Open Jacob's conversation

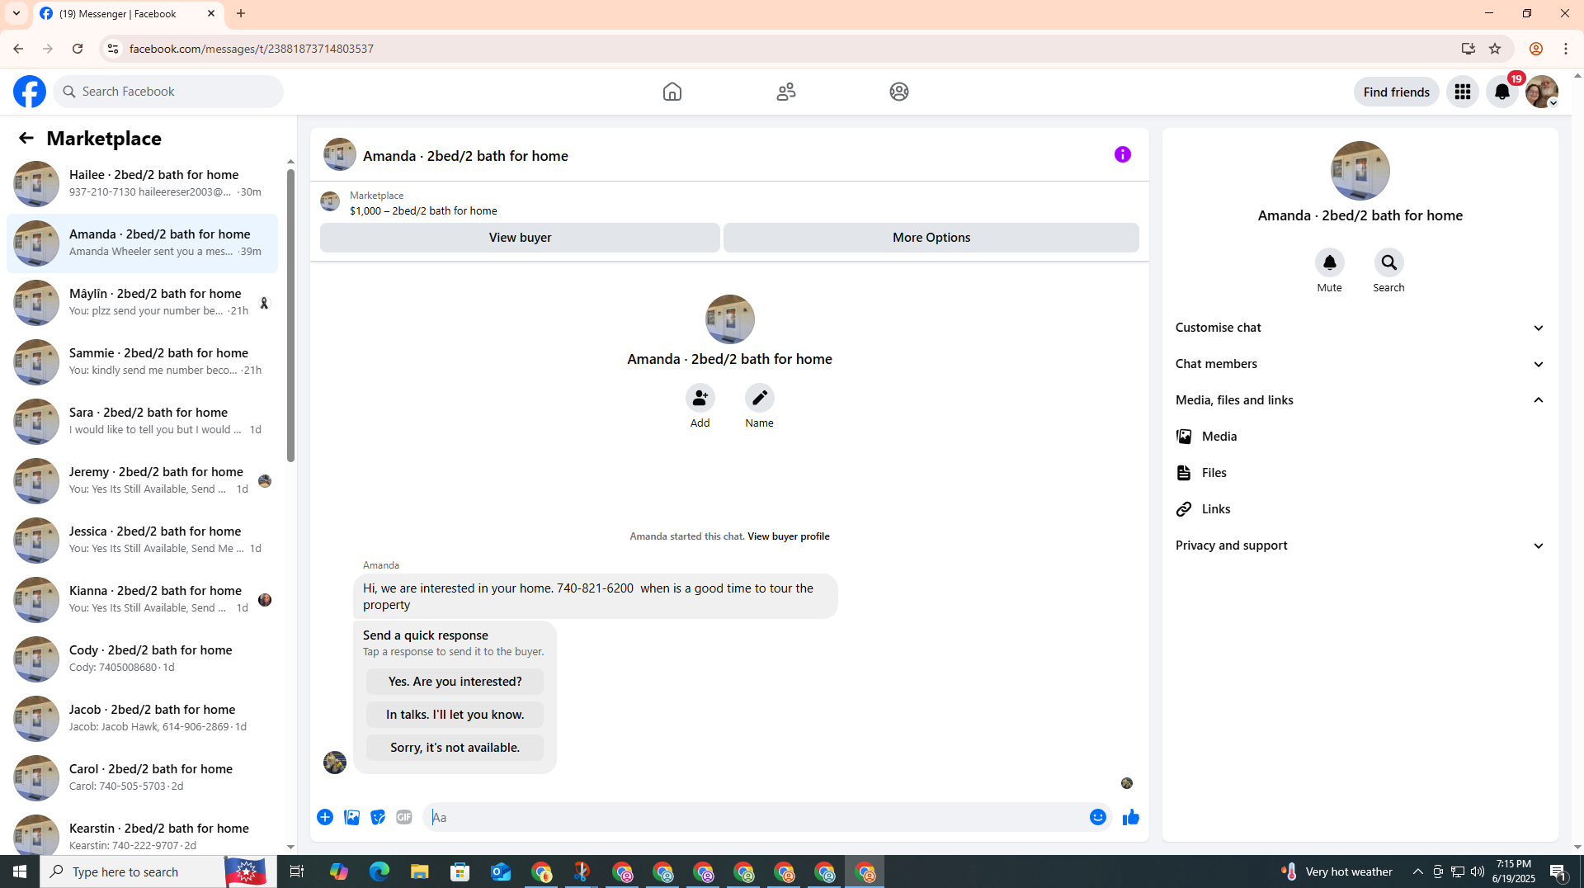142,719
